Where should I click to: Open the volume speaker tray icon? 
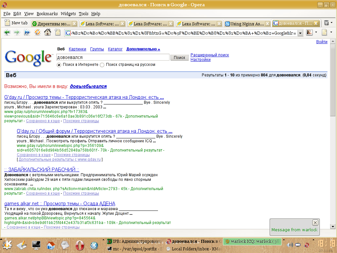click(290, 245)
